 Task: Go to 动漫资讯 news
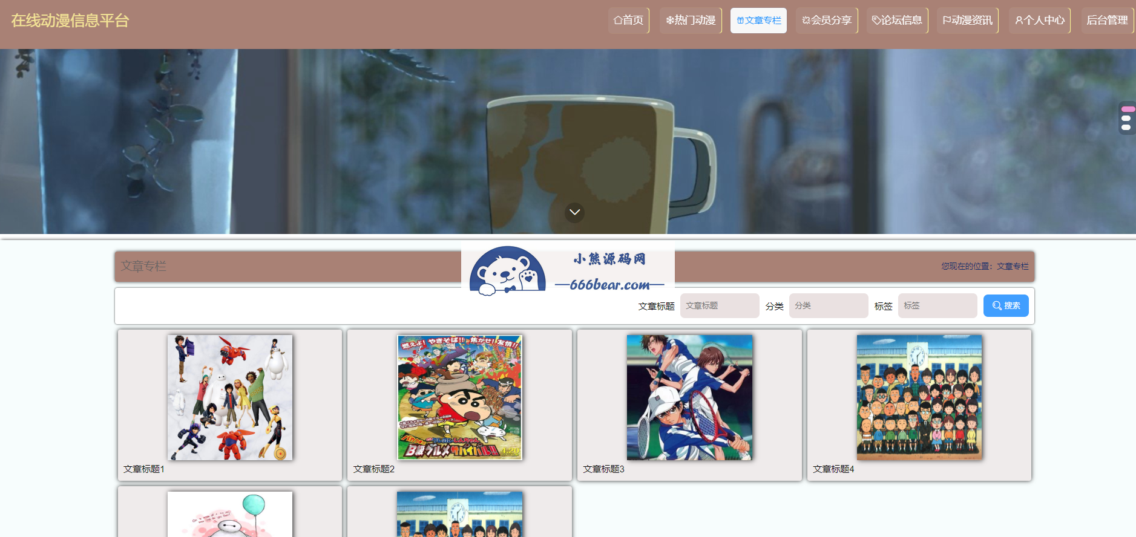coord(967,21)
